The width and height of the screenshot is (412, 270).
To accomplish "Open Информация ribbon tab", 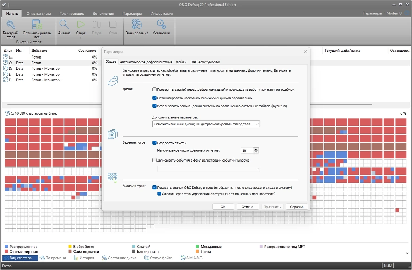I will point(162,14).
